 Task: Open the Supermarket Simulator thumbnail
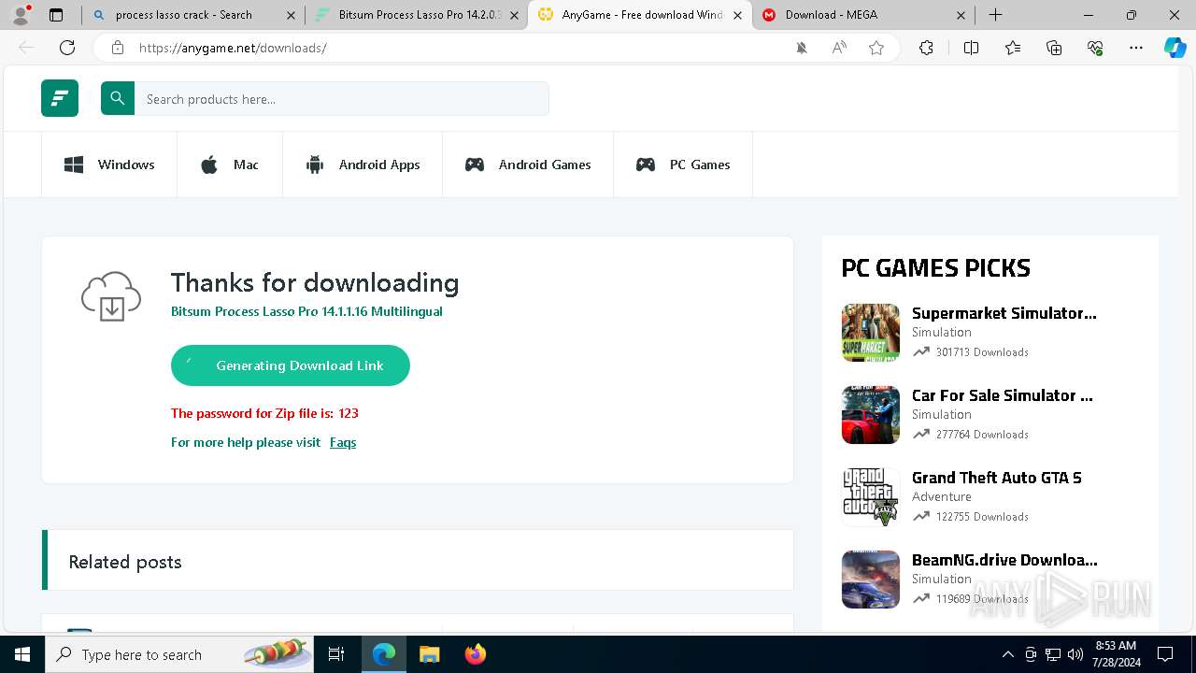coord(871,333)
